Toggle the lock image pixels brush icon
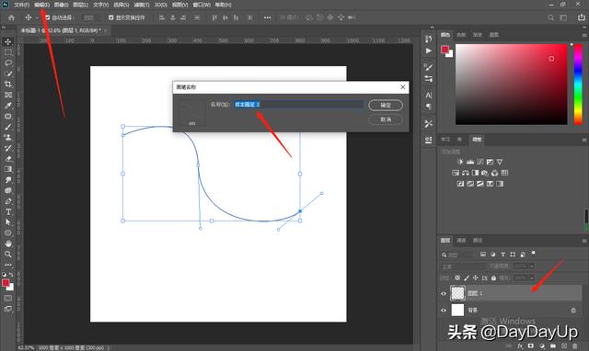The image size is (589, 351). coord(467,277)
